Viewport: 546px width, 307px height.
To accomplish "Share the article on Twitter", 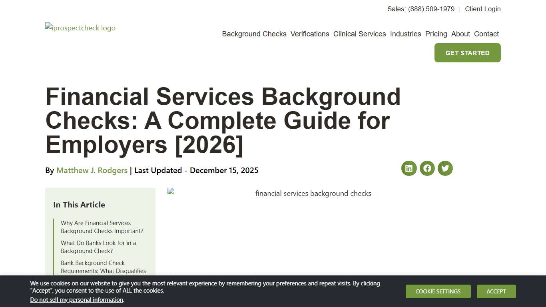I will click(445, 168).
